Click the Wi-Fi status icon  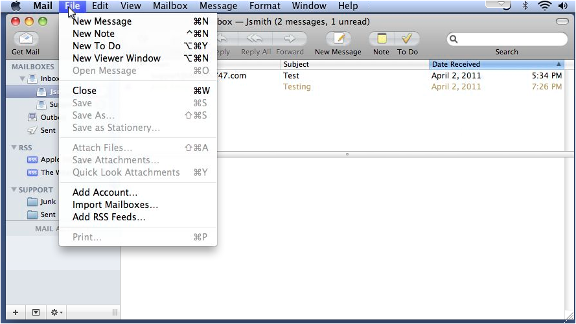tap(544, 6)
